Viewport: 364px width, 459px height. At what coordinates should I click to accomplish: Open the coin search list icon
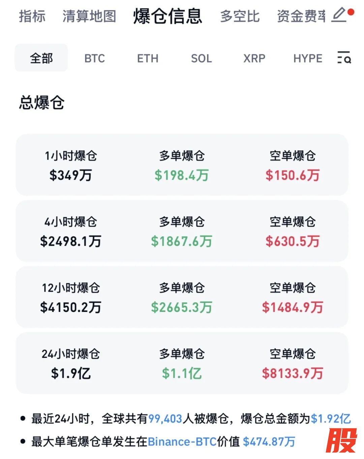[x=344, y=58]
